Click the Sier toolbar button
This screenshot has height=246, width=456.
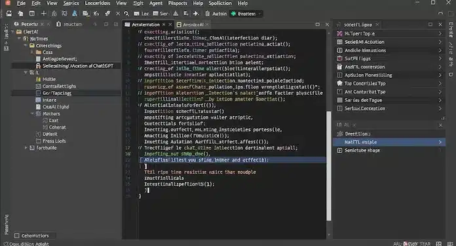click(161, 14)
